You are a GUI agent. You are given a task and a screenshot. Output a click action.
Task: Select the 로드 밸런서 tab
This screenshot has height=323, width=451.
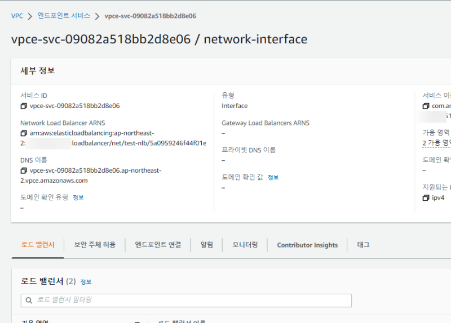click(38, 245)
